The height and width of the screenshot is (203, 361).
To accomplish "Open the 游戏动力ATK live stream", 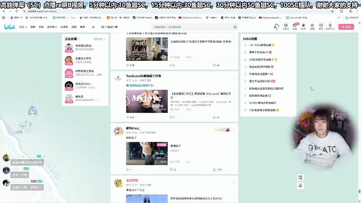I will coord(85,86).
